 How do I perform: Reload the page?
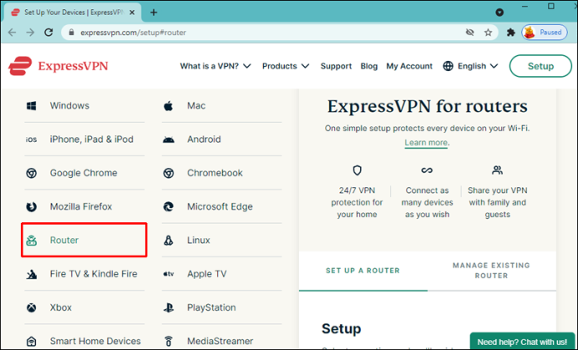[x=49, y=33]
